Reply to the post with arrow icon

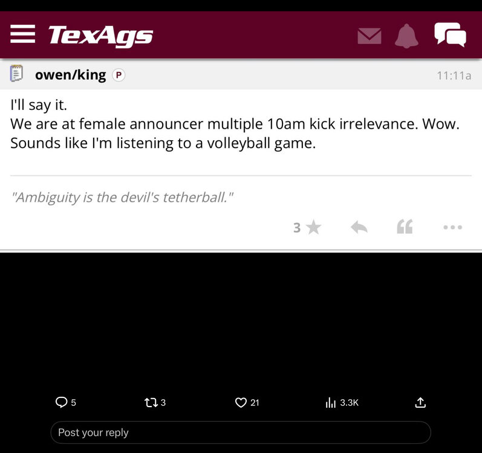tap(359, 227)
